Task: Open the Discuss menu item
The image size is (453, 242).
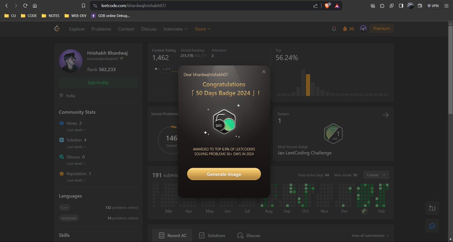Action: pyautogui.click(x=149, y=29)
